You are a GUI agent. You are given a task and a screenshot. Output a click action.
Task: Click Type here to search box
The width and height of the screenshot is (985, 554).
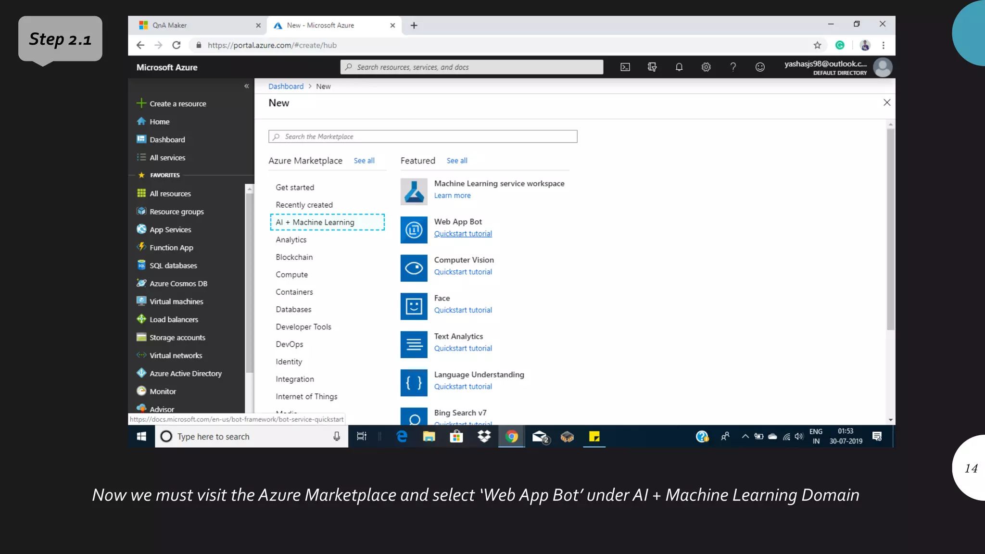point(252,437)
